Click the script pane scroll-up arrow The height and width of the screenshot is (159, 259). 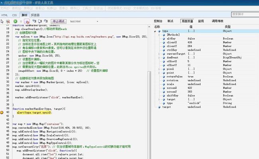pos(149,27)
